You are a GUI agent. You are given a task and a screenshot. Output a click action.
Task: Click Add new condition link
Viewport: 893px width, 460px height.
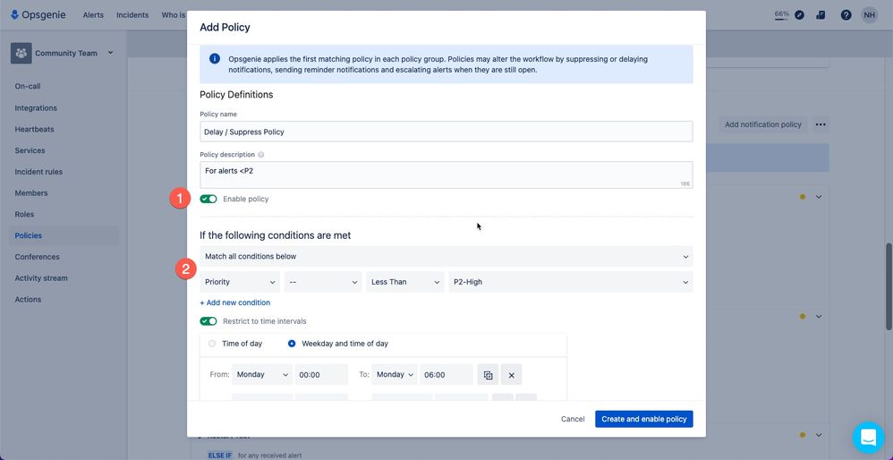(235, 302)
